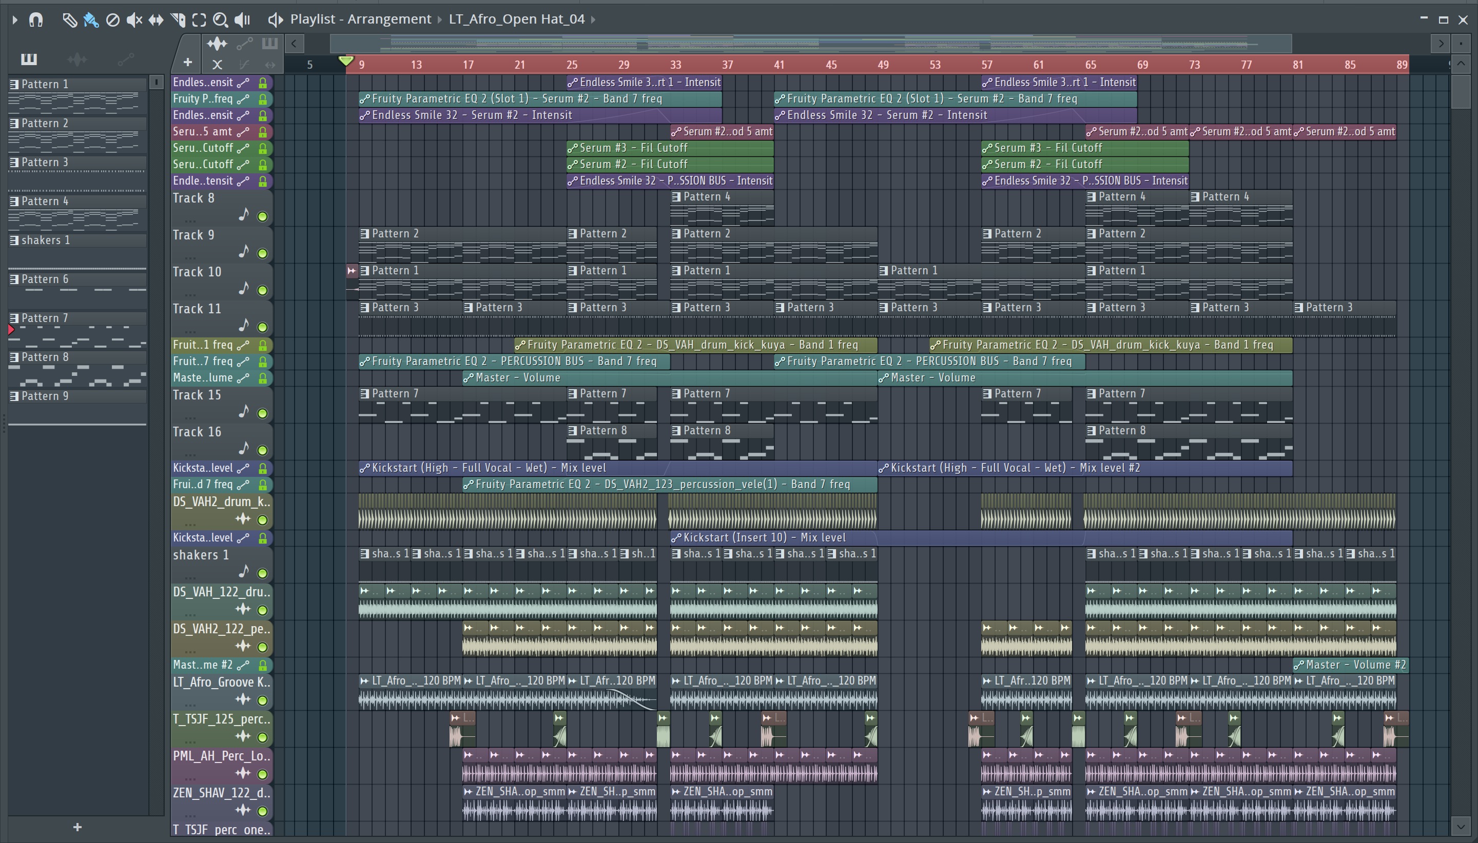Toggle lock on Fruity P..freq track
The width and height of the screenshot is (1478, 843).
pos(263,99)
